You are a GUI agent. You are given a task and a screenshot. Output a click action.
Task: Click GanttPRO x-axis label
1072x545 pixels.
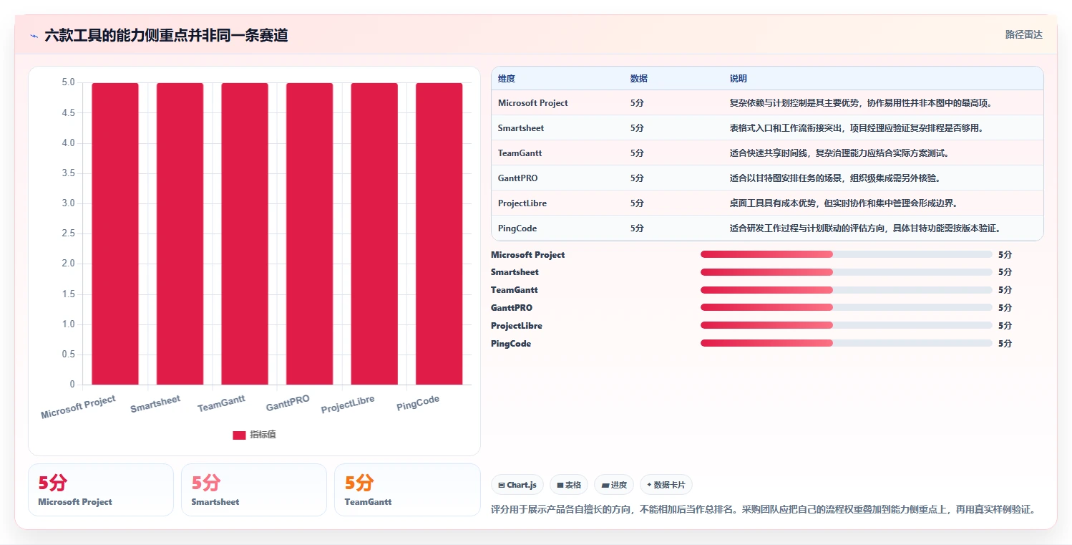tap(288, 403)
